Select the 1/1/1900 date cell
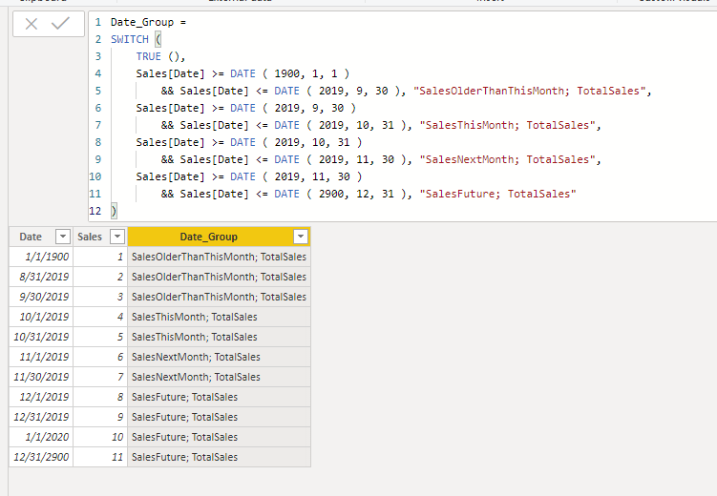717x496 pixels. click(x=41, y=257)
